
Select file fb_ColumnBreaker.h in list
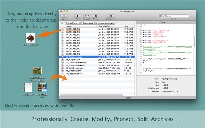pyautogui.click(x=75, y=65)
